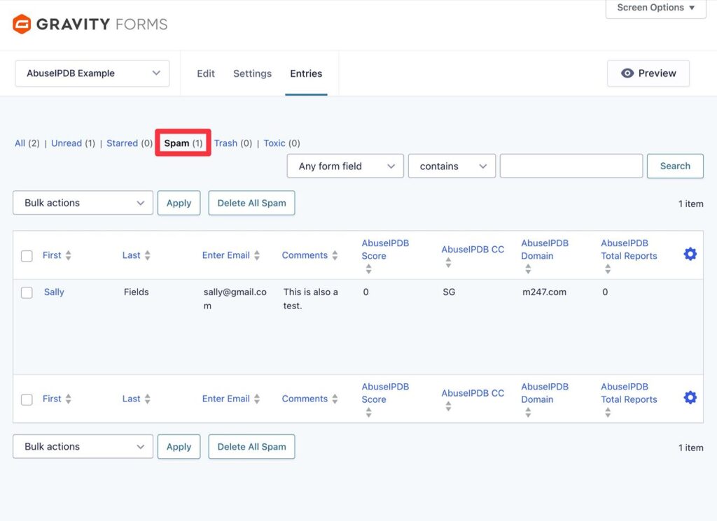Sort by AbuseIPDB Score header link
The width and height of the screenshot is (717, 521).
[385, 250]
